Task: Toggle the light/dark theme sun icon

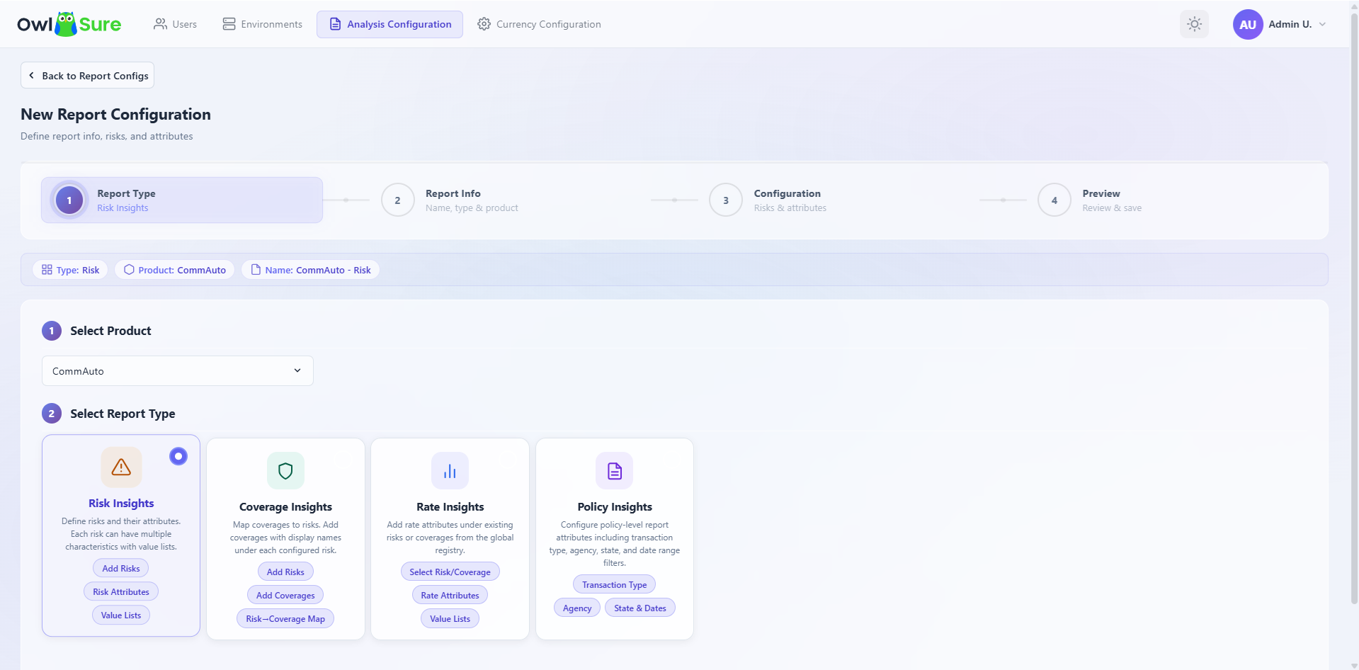Action: 1194,24
